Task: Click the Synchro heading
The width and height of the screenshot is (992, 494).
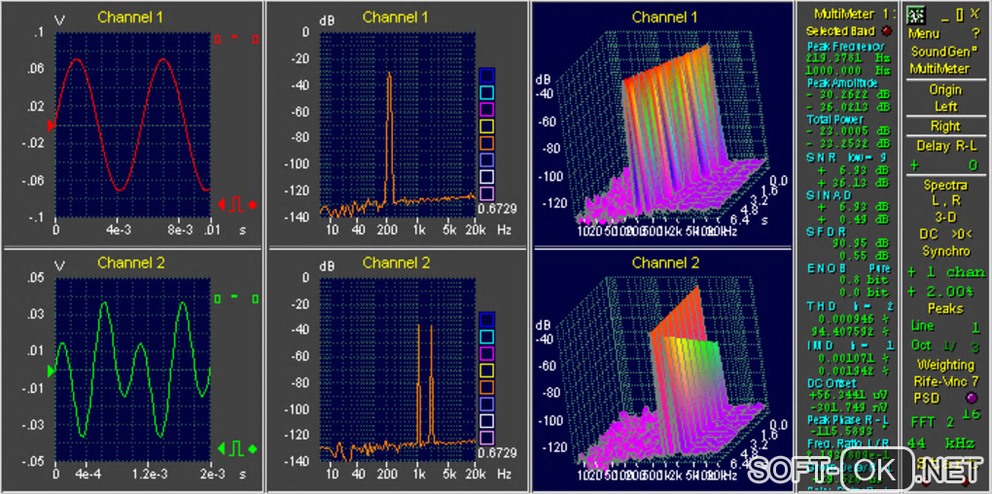Action: pyautogui.click(x=946, y=251)
